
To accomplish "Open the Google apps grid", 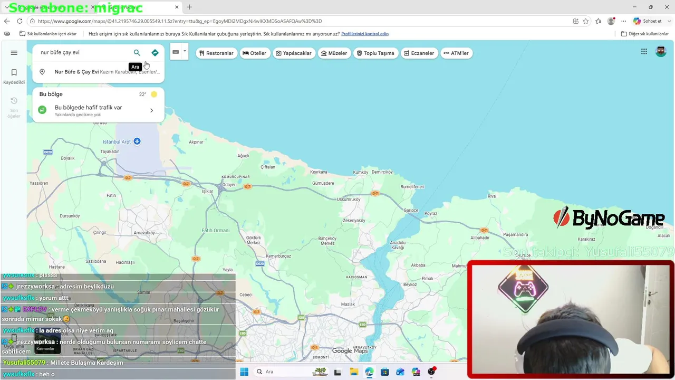I will coord(644,51).
